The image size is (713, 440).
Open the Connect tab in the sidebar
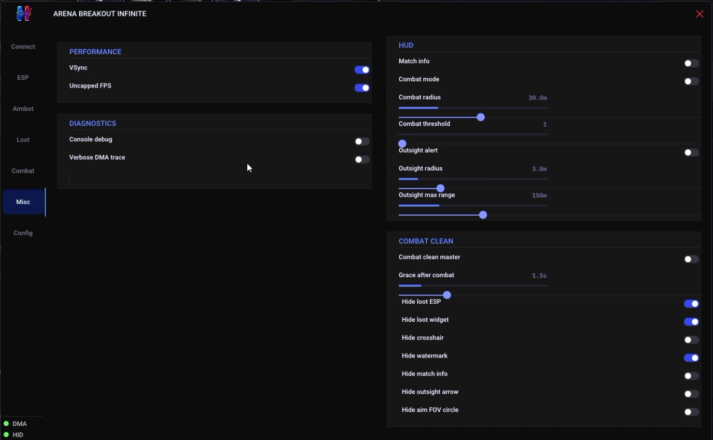click(x=23, y=47)
